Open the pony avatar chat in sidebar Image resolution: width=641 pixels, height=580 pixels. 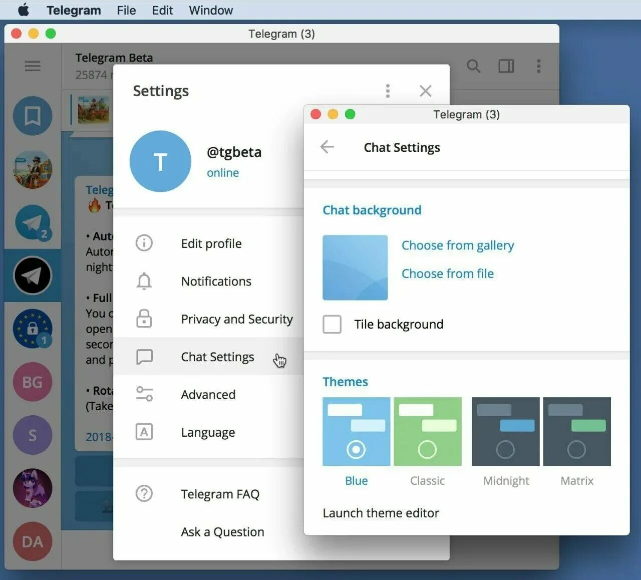coord(33,488)
